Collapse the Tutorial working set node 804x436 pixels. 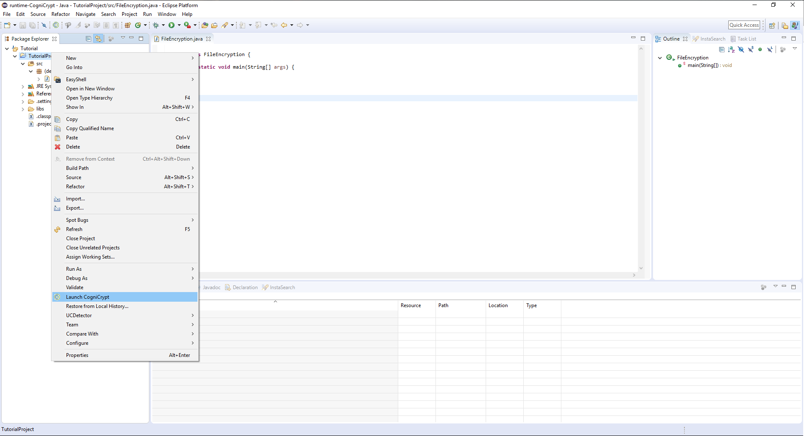coord(7,49)
